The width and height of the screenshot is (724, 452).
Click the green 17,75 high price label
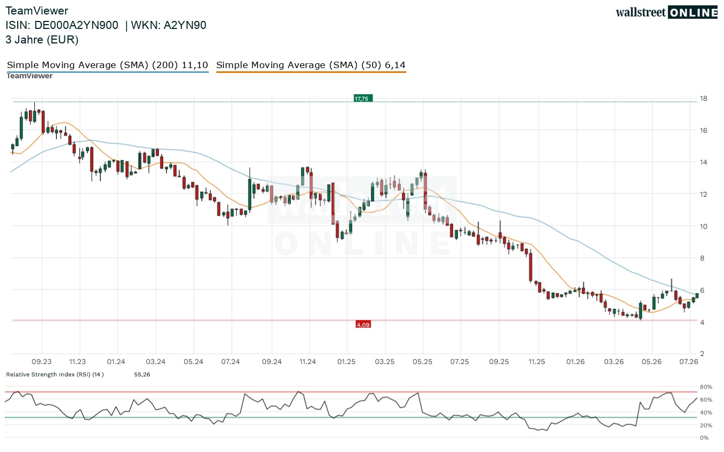pos(362,99)
